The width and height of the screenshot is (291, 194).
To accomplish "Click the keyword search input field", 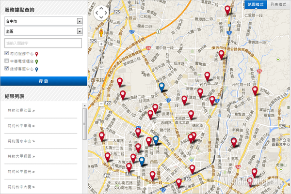I will (x=43, y=43).
